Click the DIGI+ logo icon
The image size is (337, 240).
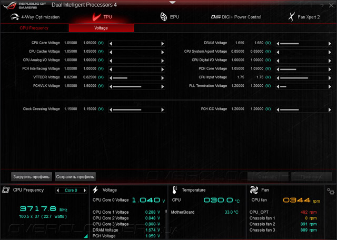(x=216, y=17)
